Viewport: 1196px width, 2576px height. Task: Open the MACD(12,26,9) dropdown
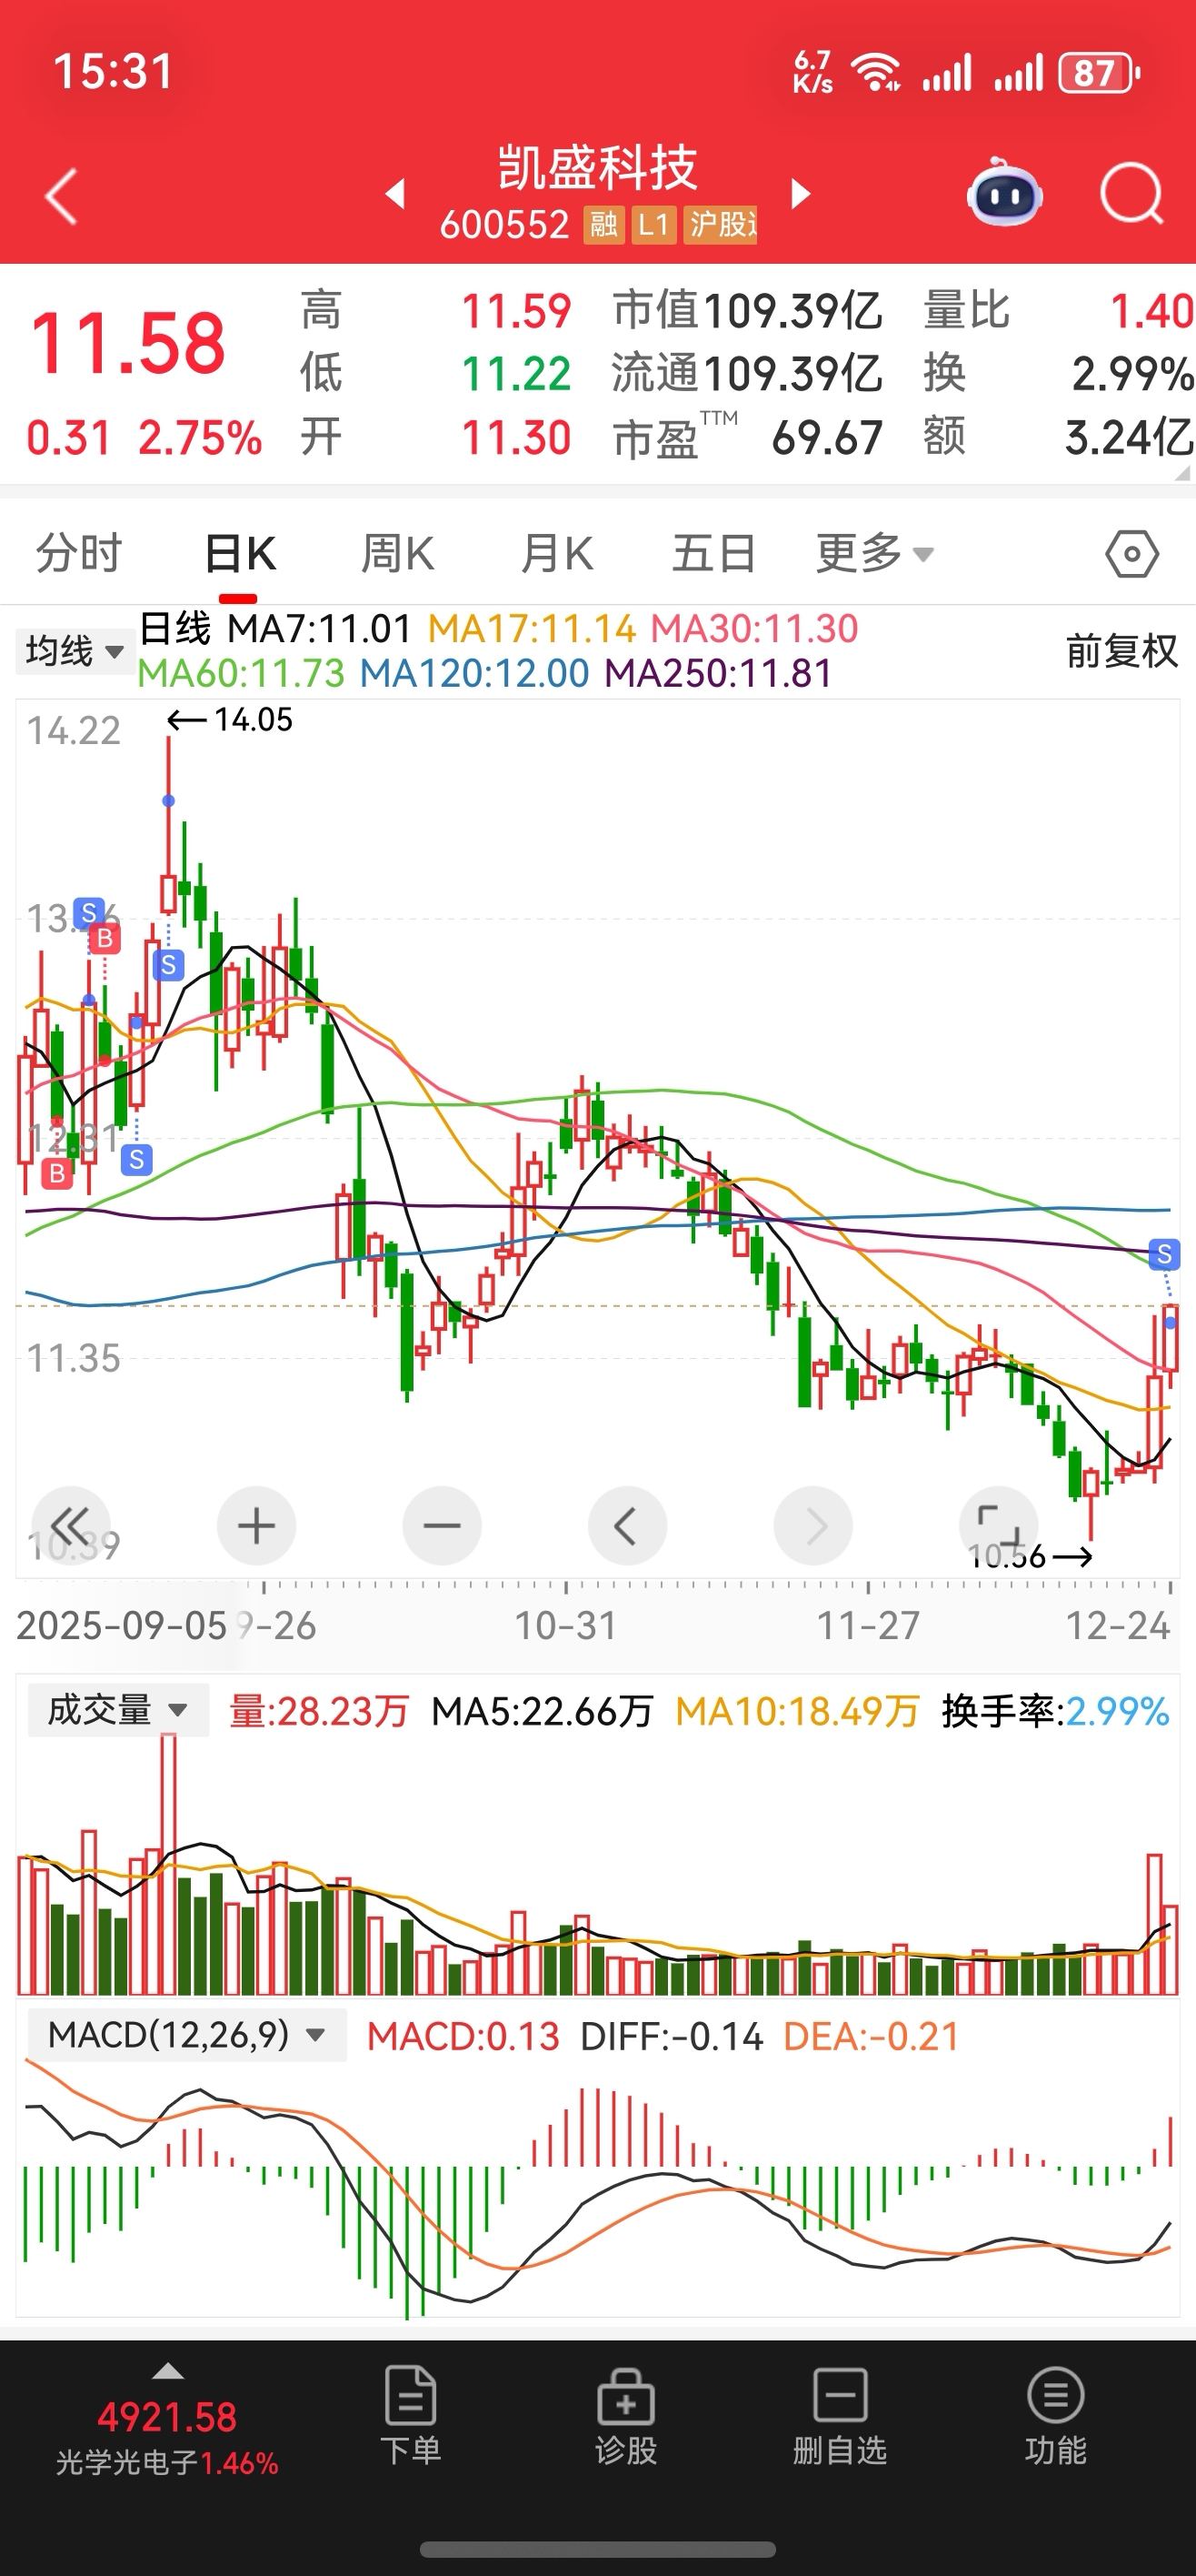coord(187,2035)
